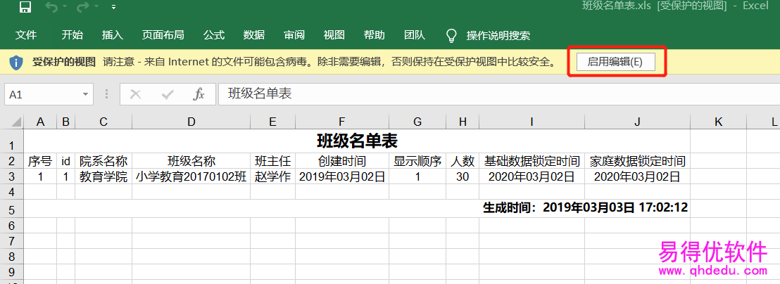Switch to the 页面布局 ribbon tab

pyautogui.click(x=163, y=35)
